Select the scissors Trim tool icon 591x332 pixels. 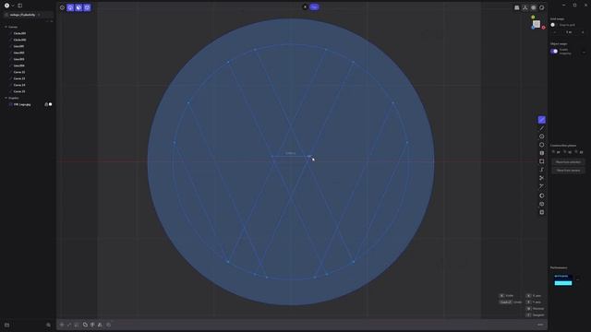[542, 178]
